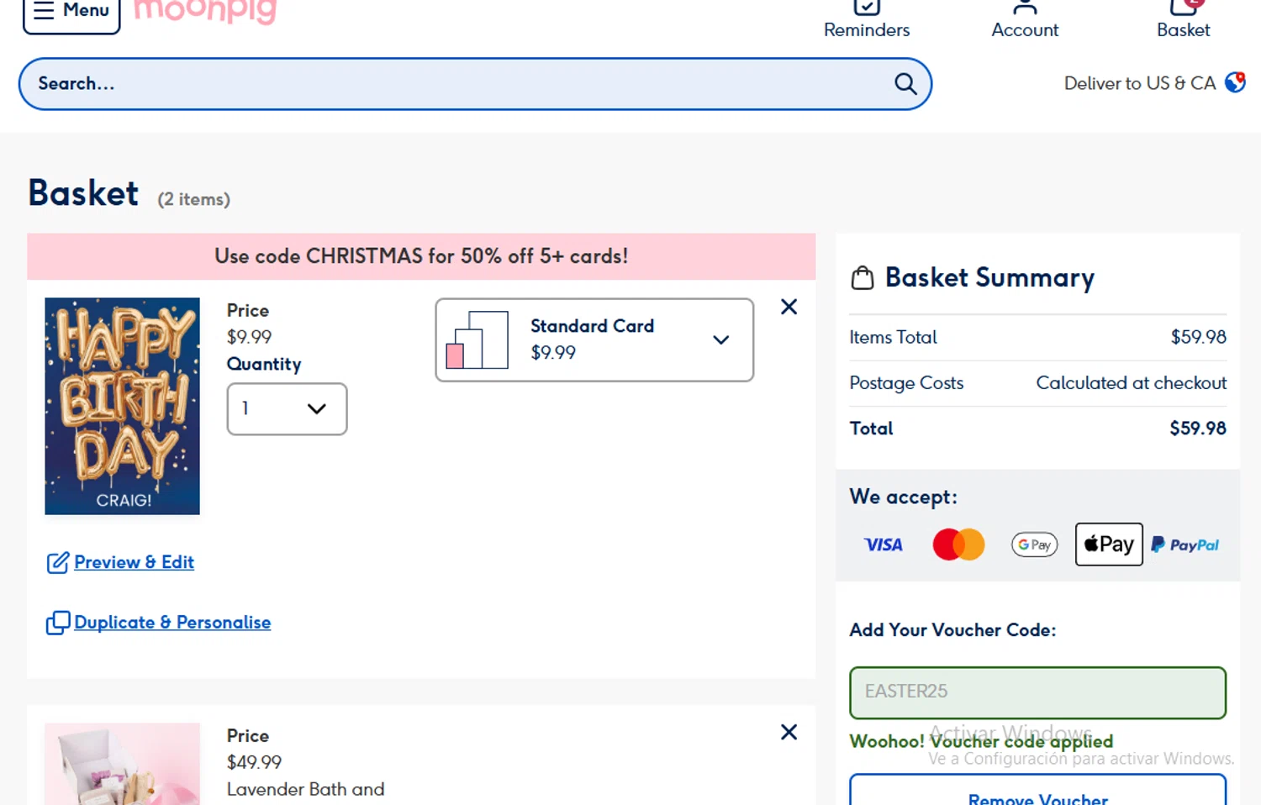Click the globe icon beside Deliver to US & CA
1261x805 pixels.
click(x=1235, y=82)
